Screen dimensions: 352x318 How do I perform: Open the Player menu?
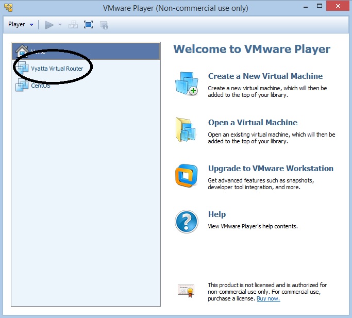point(21,24)
